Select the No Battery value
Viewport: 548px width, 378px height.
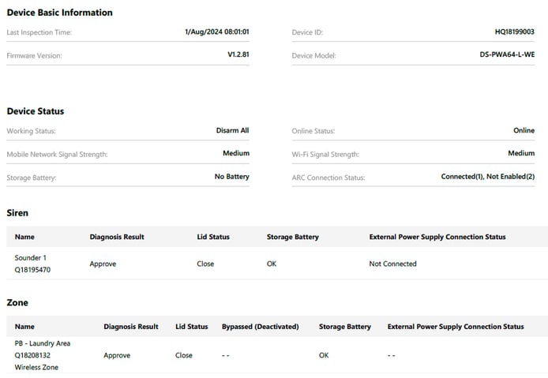[x=231, y=177]
